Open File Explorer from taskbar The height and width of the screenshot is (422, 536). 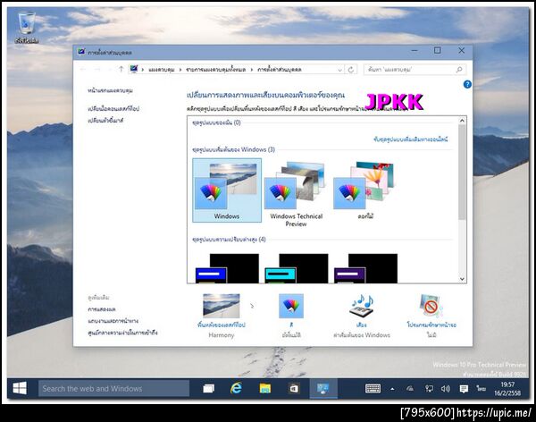click(265, 388)
